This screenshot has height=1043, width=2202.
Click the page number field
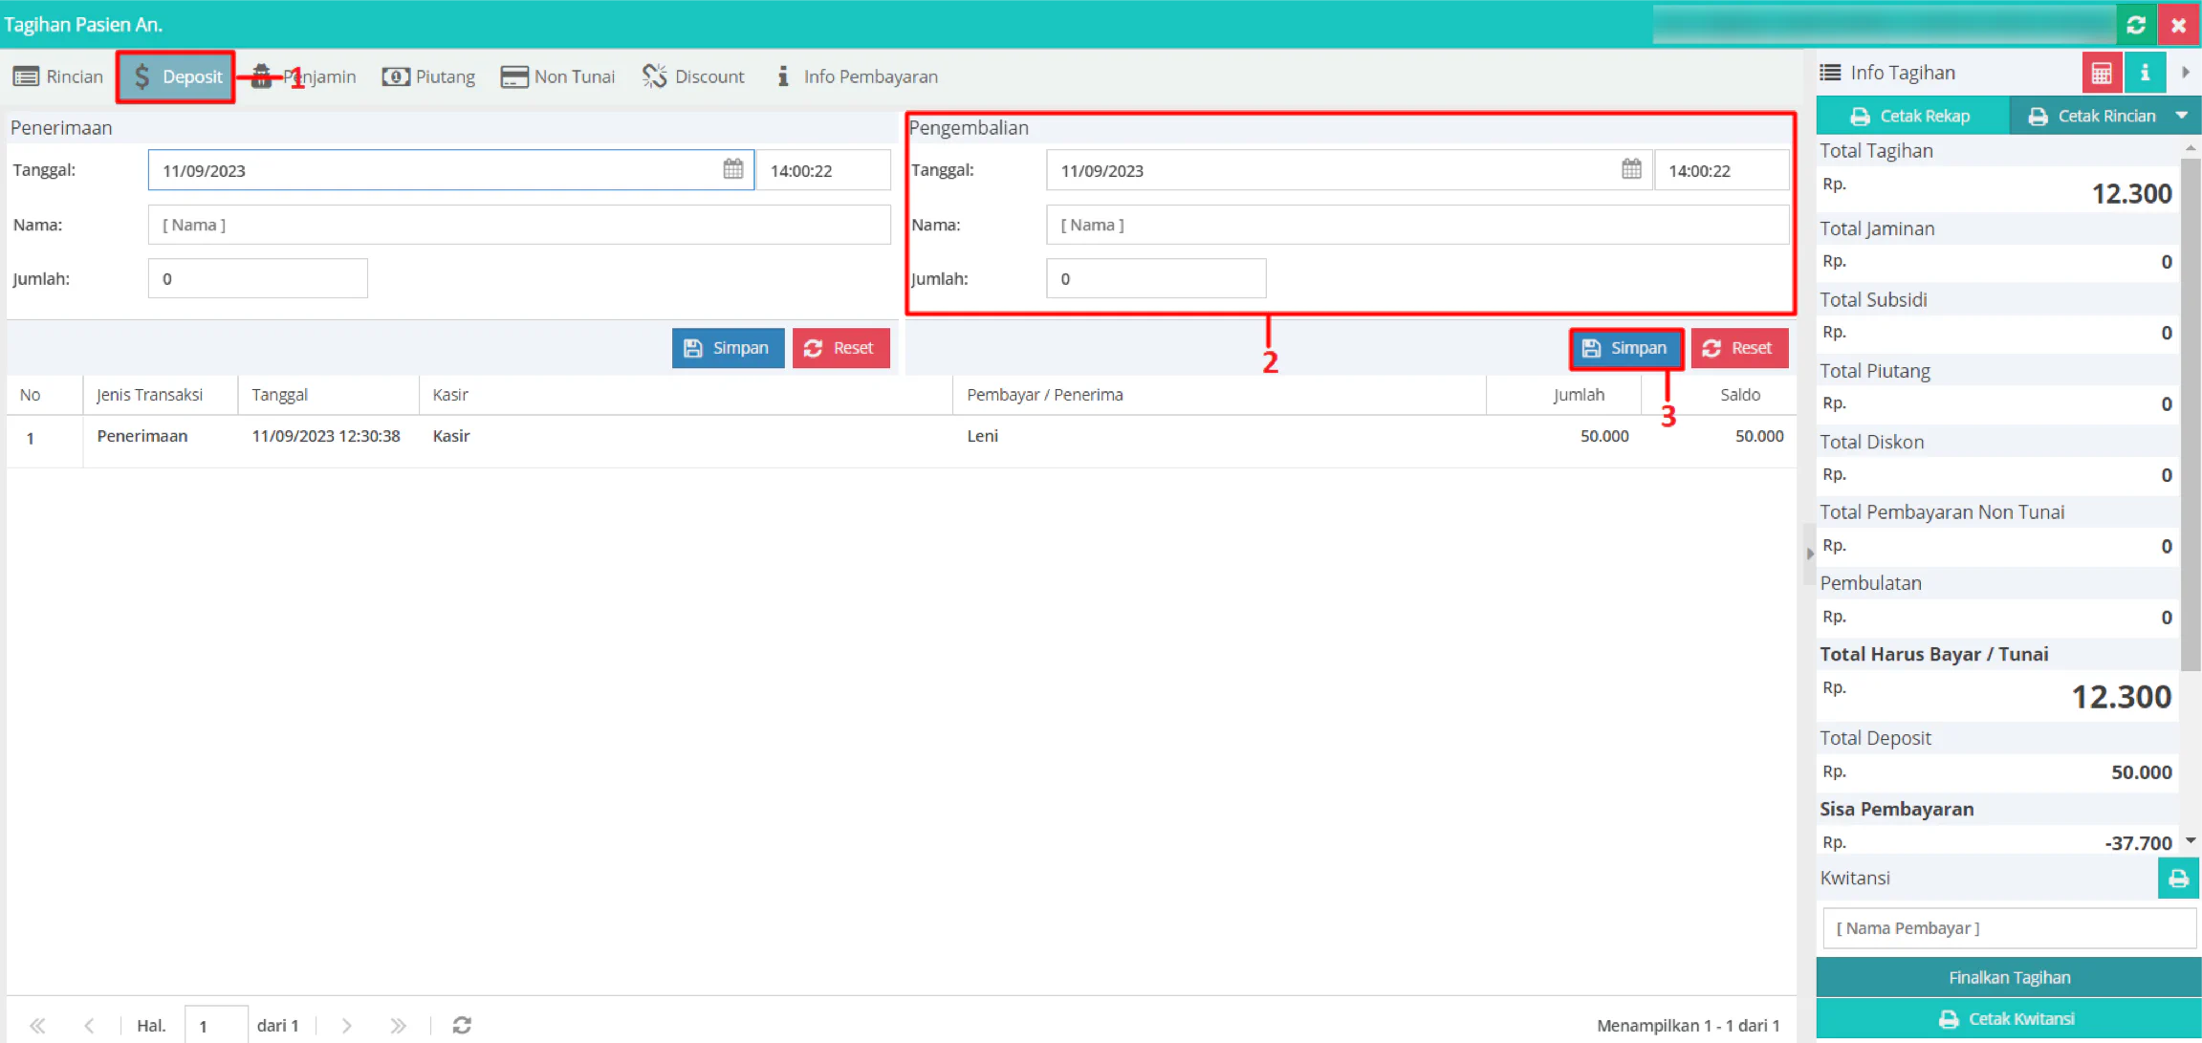[216, 1026]
